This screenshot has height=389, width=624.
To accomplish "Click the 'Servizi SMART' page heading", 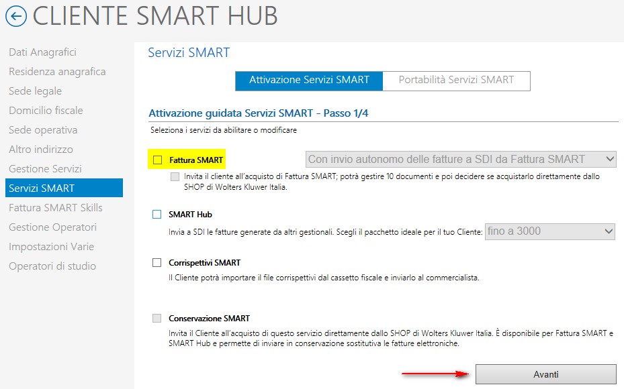I will pyautogui.click(x=189, y=52).
